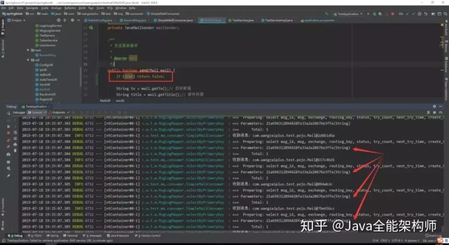Image resolution: width=449 pixels, height=245 pixels.
Task: Update project via blue VCS arrow icon
Action: 407,14
